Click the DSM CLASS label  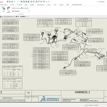click(35, 97)
